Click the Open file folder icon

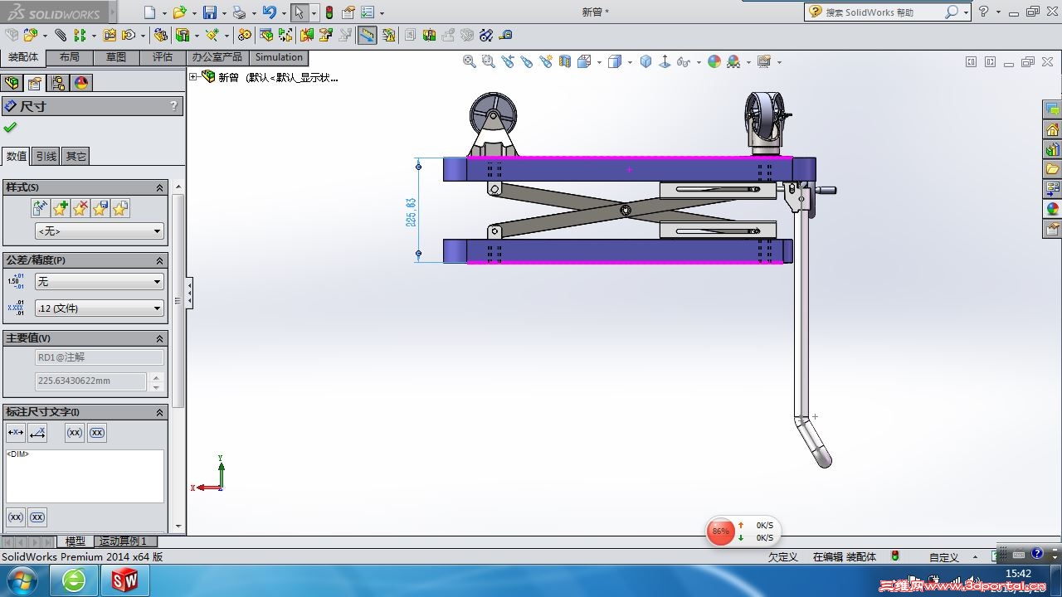[179, 12]
